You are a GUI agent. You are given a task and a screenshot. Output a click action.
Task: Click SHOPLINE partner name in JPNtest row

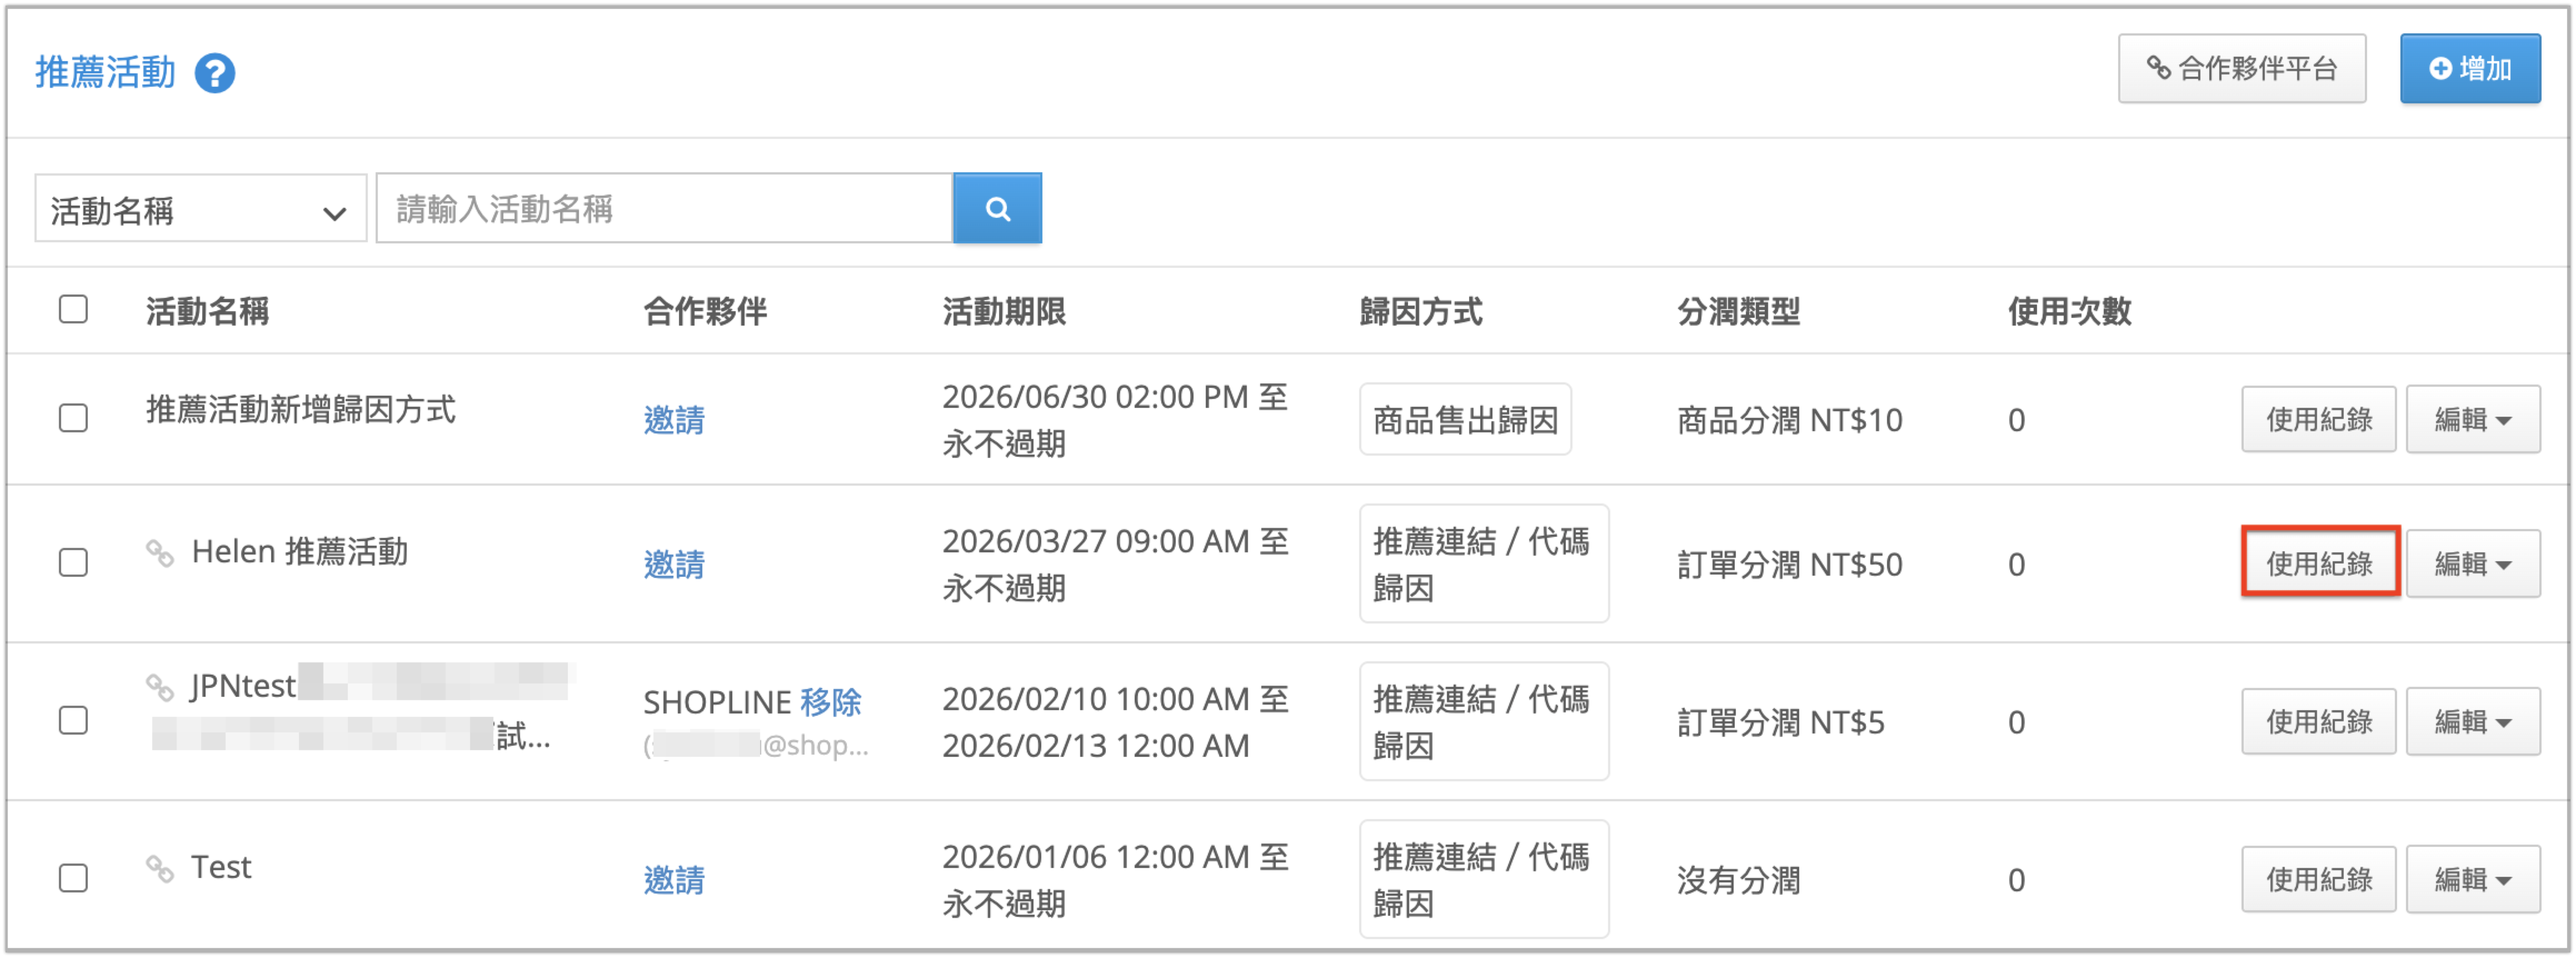717,702
